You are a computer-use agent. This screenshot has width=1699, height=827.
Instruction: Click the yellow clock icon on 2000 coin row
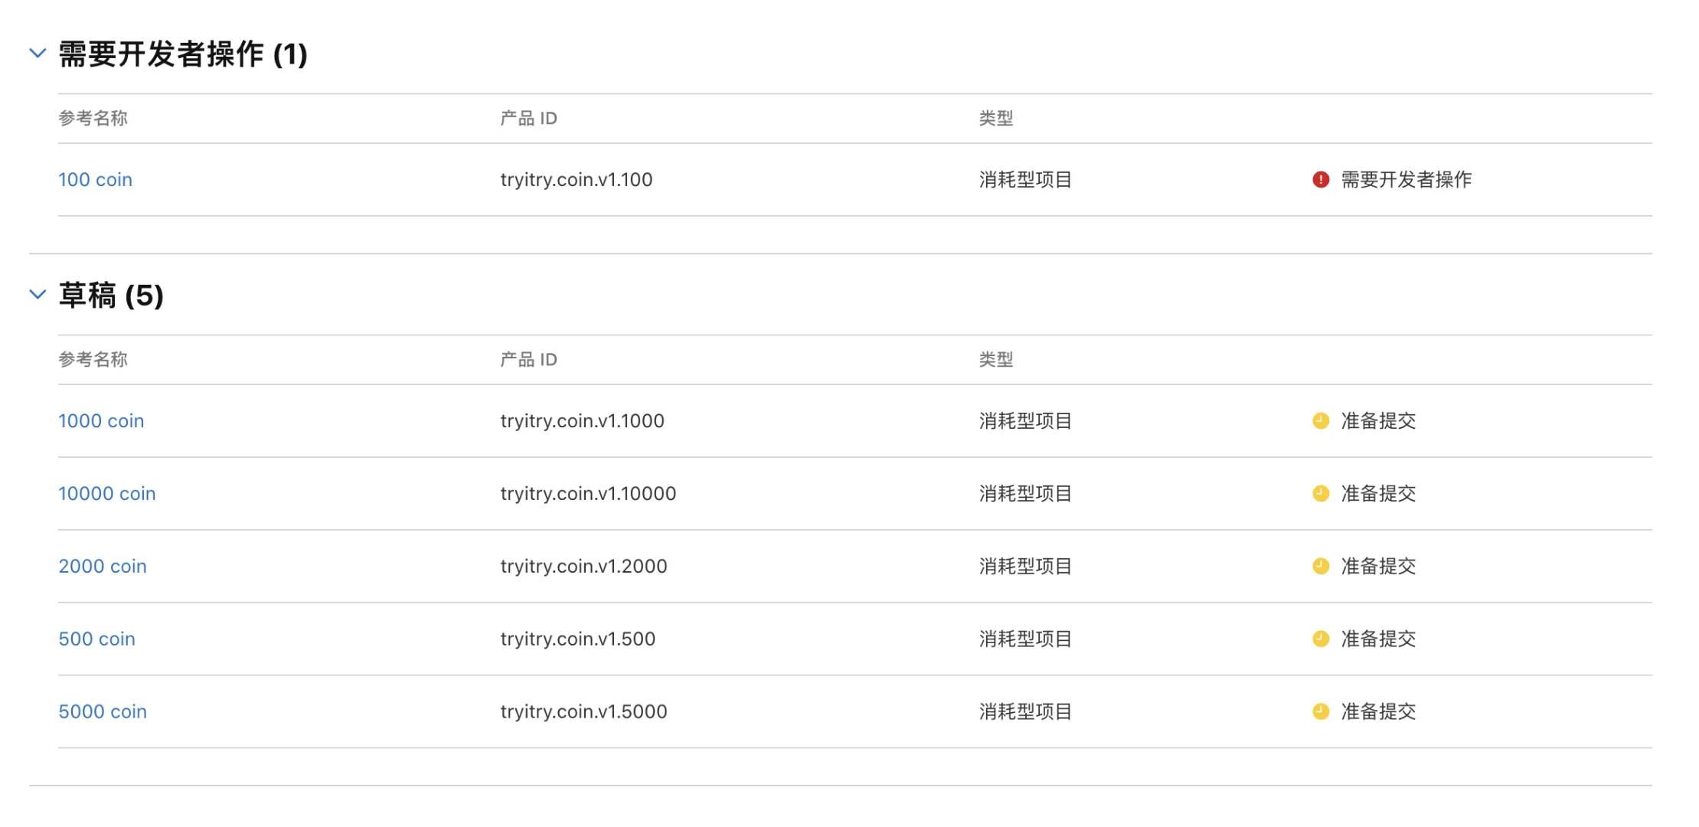[1320, 566]
